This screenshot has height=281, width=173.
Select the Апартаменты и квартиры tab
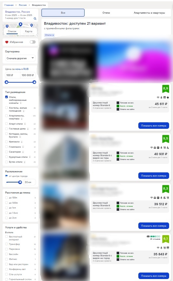click(x=149, y=13)
